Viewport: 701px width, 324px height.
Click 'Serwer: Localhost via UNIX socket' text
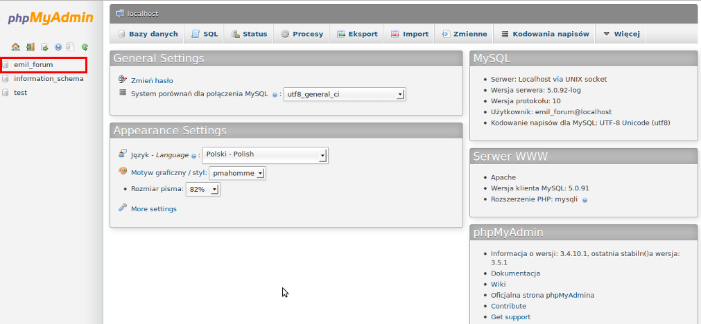[x=549, y=79]
